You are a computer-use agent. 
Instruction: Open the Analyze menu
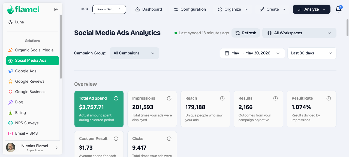[312, 9]
